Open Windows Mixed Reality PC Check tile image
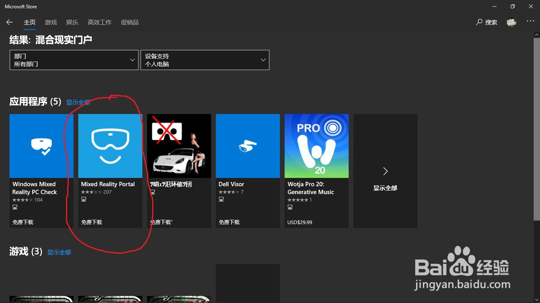Image resolution: width=540 pixels, height=303 pixels. [42, 146]
